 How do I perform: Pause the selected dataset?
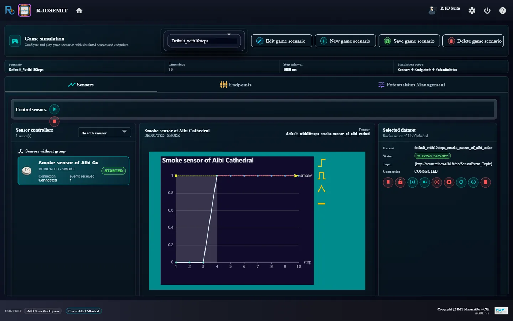pyautogui.click(x=437, y=182)
